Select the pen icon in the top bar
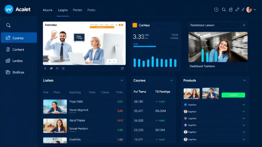The height and width of the screenshot is (147, 262). (237, 9)
